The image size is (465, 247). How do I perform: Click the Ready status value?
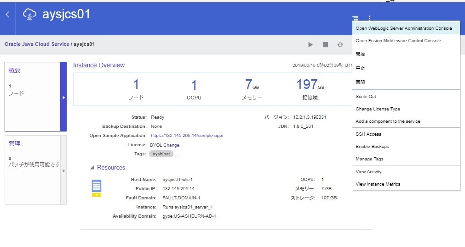pyautogui.click(x=157, y=117)
